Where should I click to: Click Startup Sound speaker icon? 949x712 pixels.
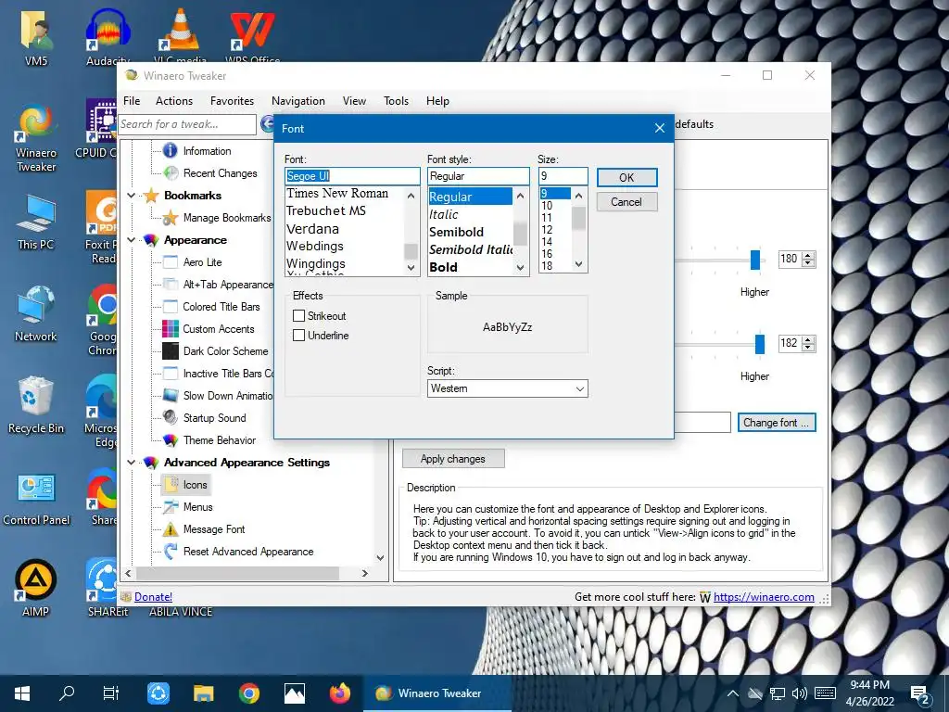click(x=171, y=418)
